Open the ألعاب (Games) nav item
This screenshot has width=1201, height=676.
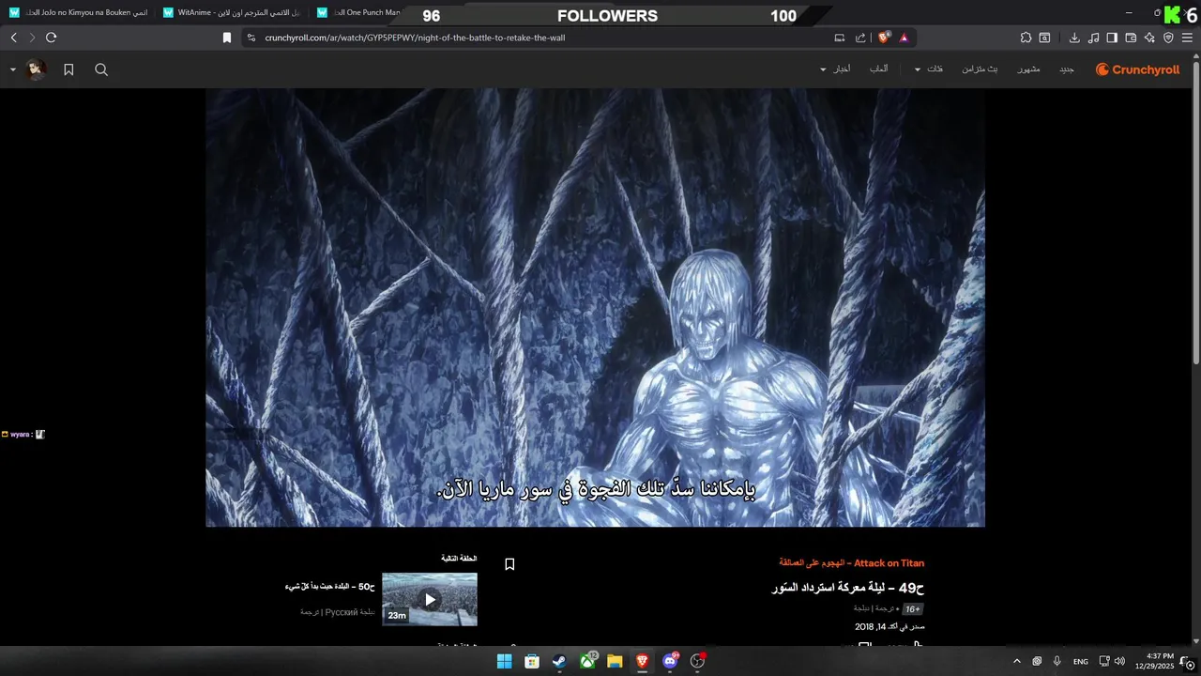click(x=879, y=69)
